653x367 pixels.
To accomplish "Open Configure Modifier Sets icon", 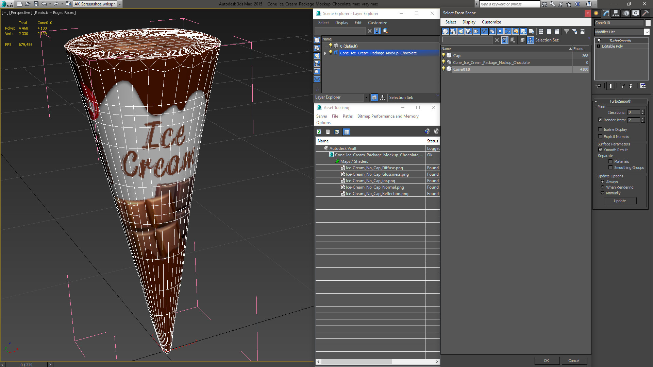I will [x=643, y=86].
